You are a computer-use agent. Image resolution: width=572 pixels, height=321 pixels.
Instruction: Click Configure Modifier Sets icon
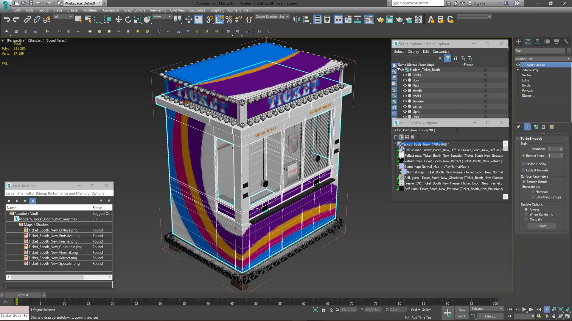[552, 127]
